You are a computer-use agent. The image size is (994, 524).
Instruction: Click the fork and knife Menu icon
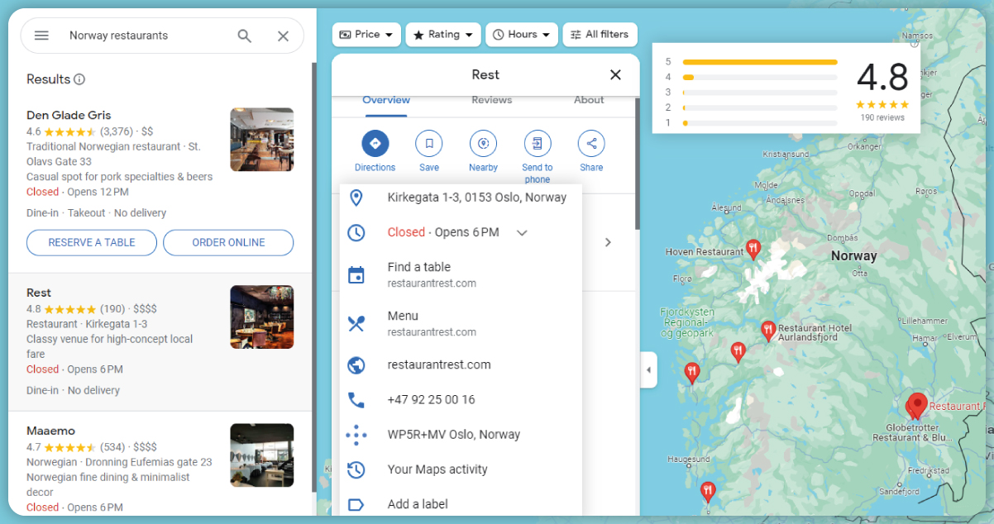356,323
